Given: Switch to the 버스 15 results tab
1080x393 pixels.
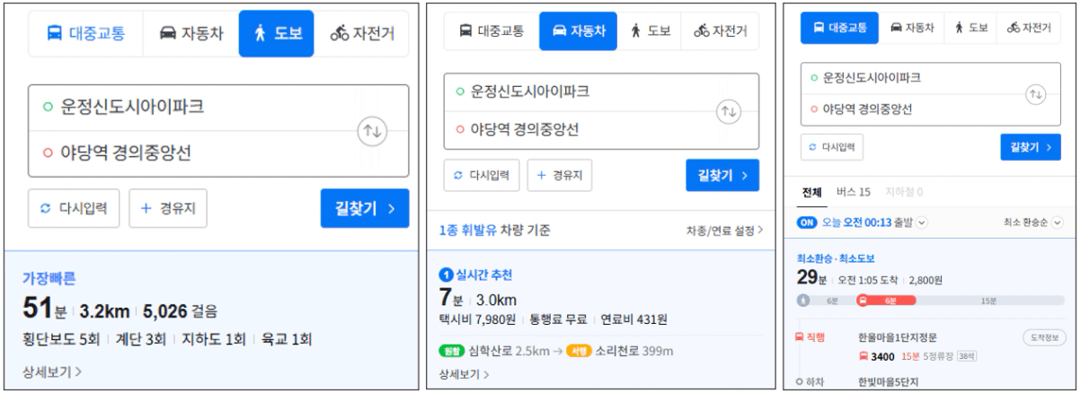Looking at the screenshot, I should [x=853, y=192].
